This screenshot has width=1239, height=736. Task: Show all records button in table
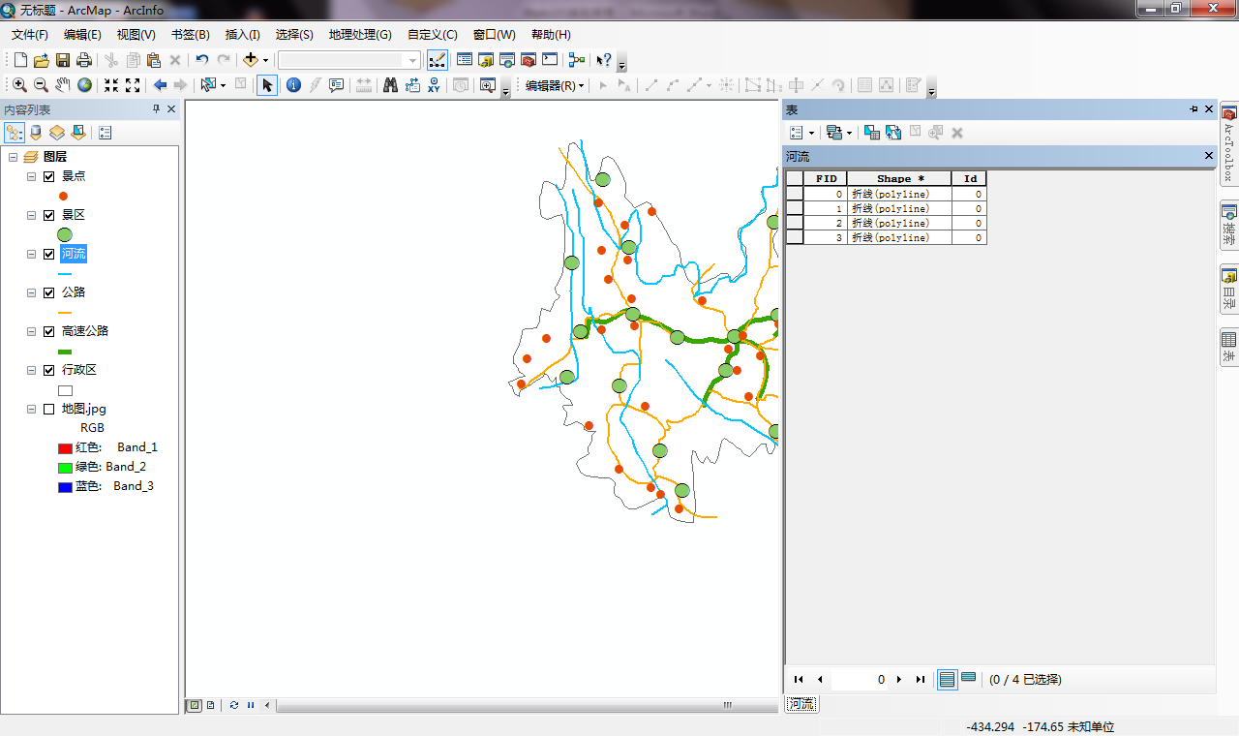(x=948, y=680)
